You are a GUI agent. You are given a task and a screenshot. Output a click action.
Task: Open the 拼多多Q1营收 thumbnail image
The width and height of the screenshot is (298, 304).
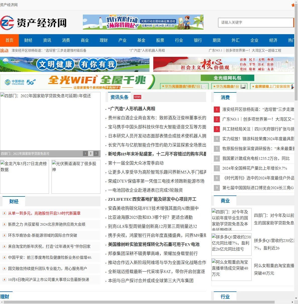(x=231, y=245)
